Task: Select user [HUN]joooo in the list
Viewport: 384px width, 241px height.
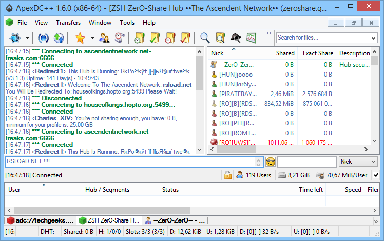Action: click(236, 75)
